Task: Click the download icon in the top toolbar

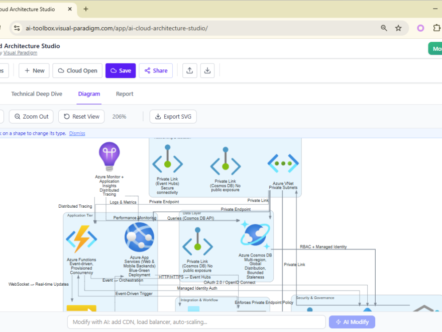Action: (x=207, y=70)
